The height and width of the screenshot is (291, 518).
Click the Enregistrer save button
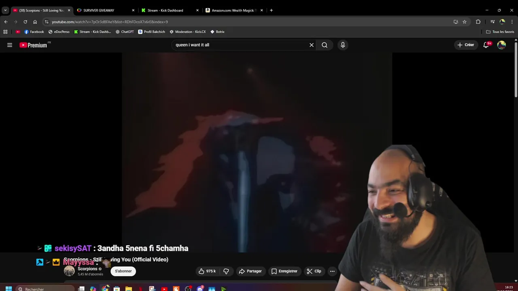pos(284,271)
